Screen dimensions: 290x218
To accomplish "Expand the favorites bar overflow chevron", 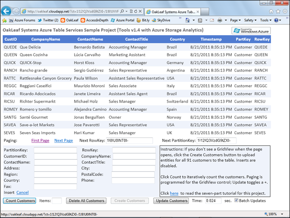I will tap(180, 18).
